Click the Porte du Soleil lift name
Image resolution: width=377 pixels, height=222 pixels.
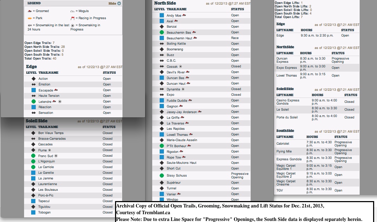(287, 117)
